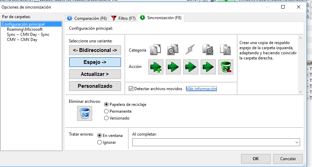This screenshot has height=167, width=312.
Task: Select Permanente deletion option
Action: [107, 111]
